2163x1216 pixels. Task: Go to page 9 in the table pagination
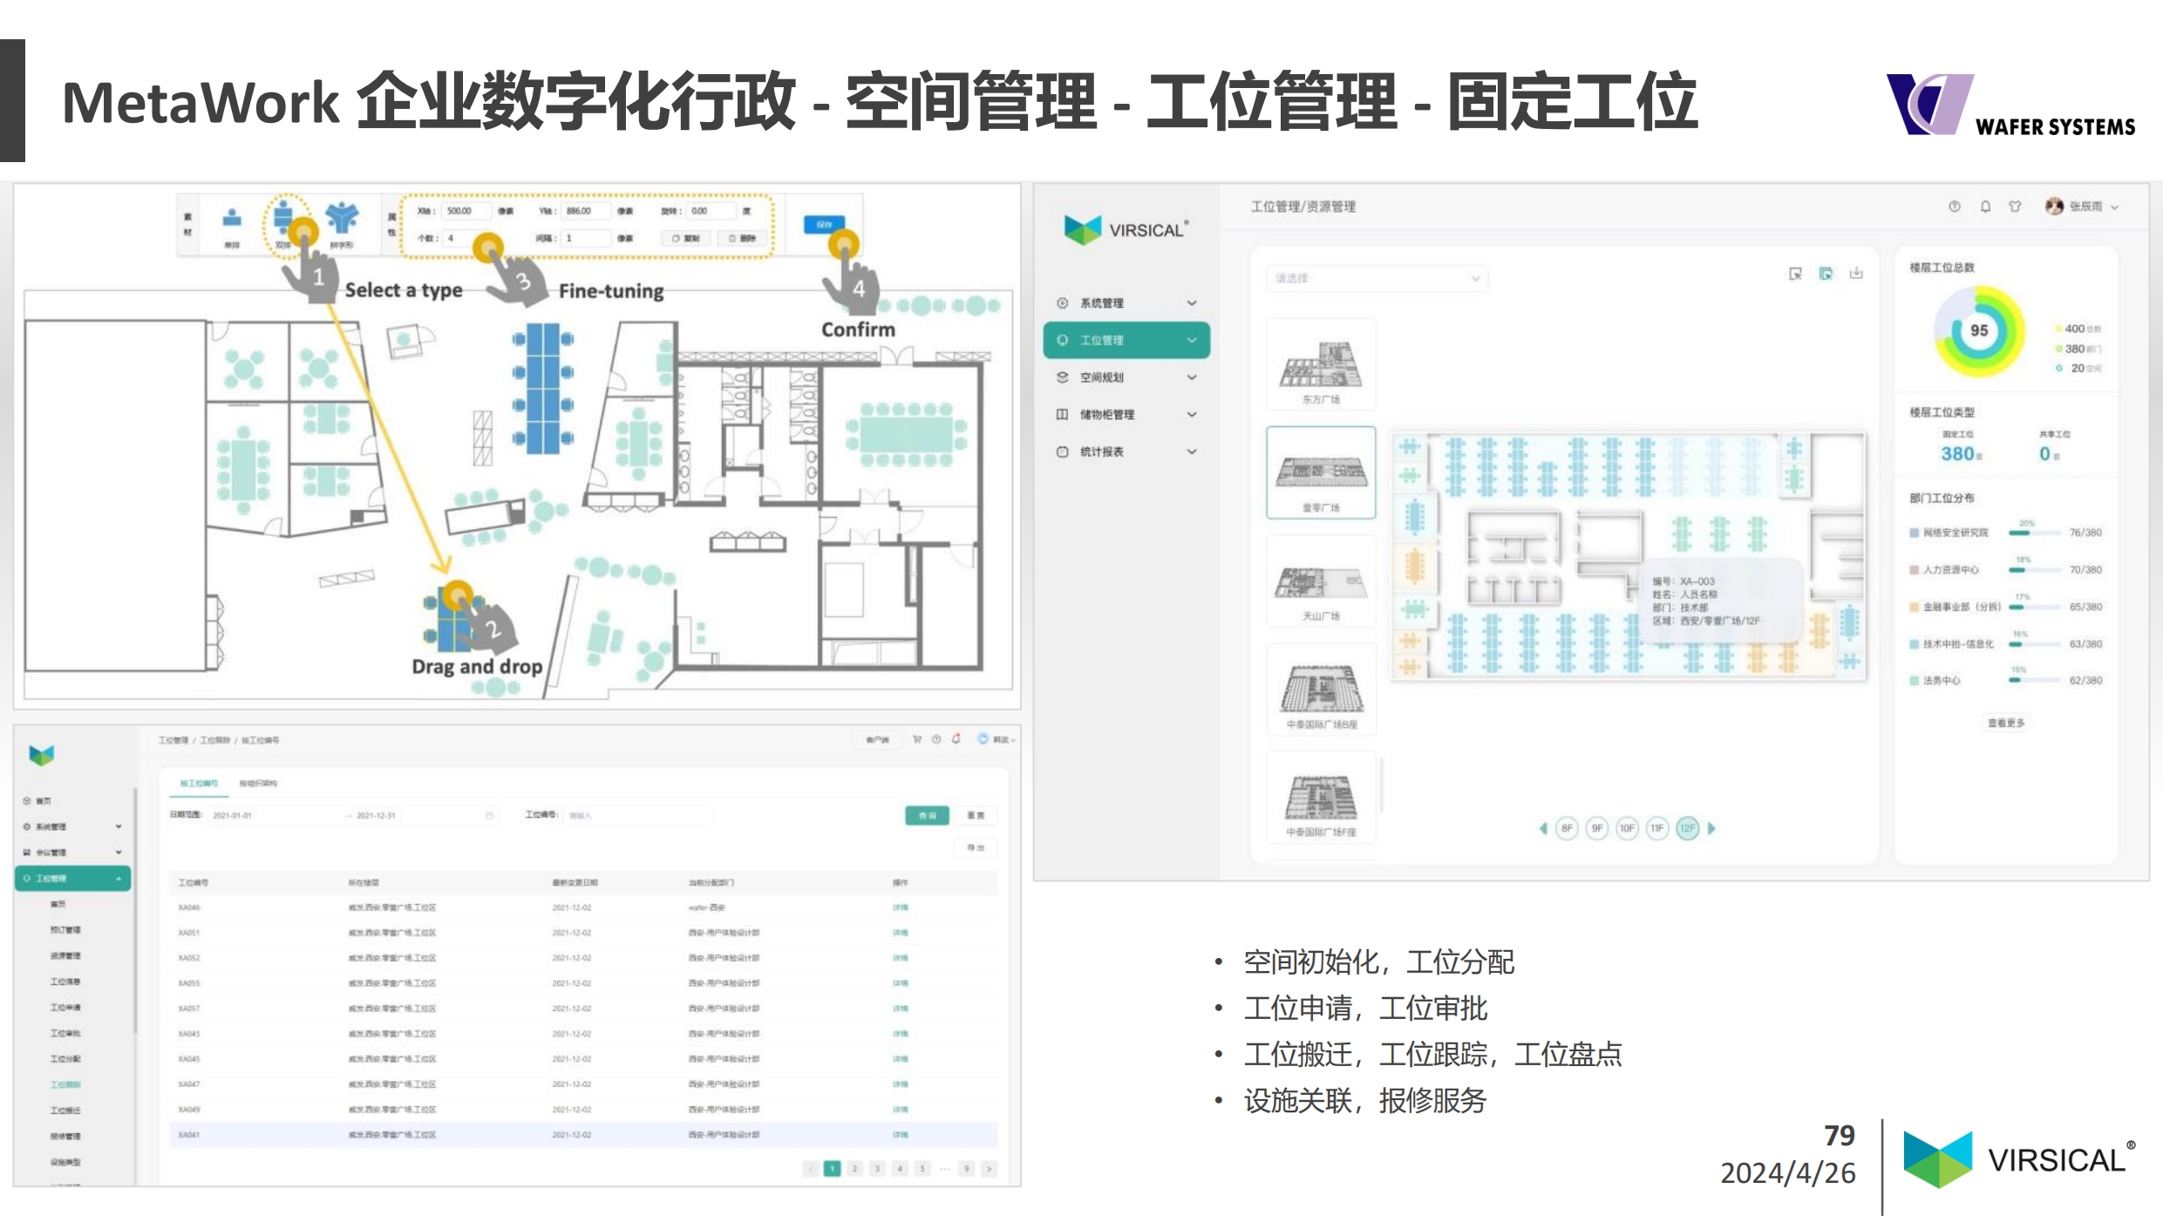[x=966, y=1169]
